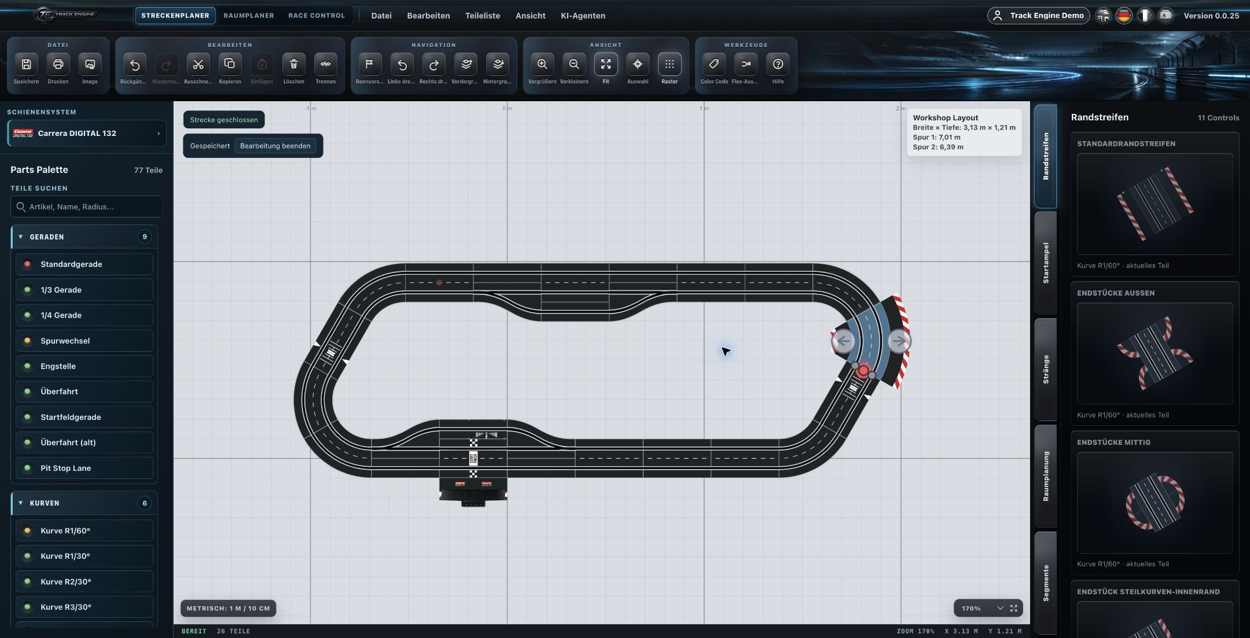Image resolution: width=1250 pixels, height=638 pixels.
Task: Switch to Raumplaner tab
Action: click(x=249, y=16)
